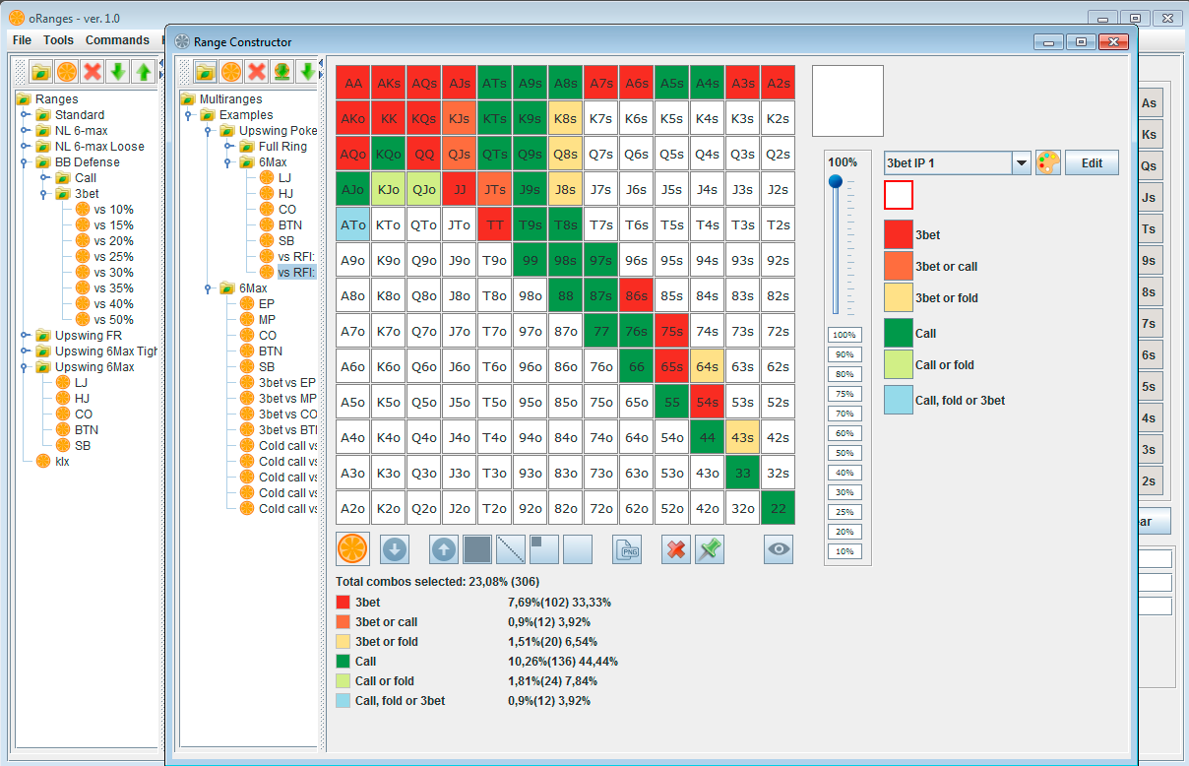
Task: Collapse the Upswing Poker folder in Multiranges tree
Action: pos(210,131)
